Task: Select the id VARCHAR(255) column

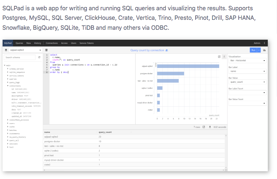Action: coord(19,89)
